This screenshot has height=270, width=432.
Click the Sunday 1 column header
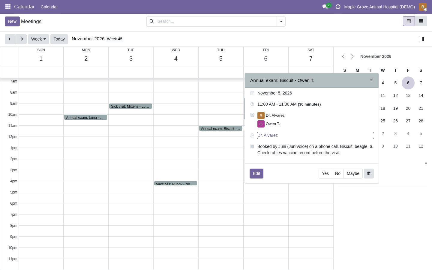click(x=41, y=55)
